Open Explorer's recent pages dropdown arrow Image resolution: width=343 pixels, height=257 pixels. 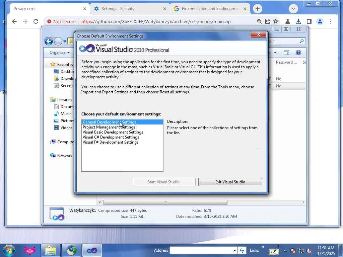pos(65,41)
